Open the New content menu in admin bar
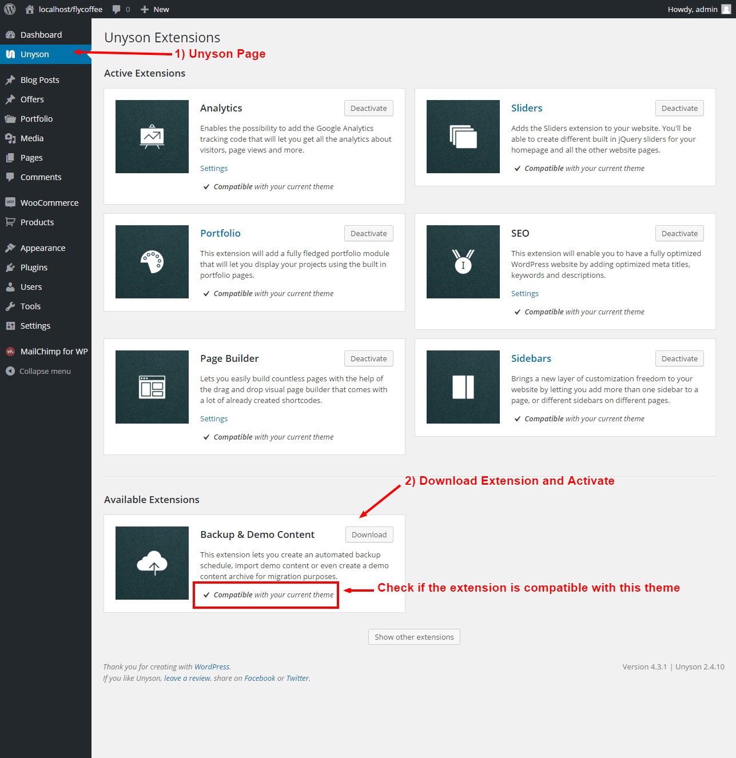 coord(155,9)
